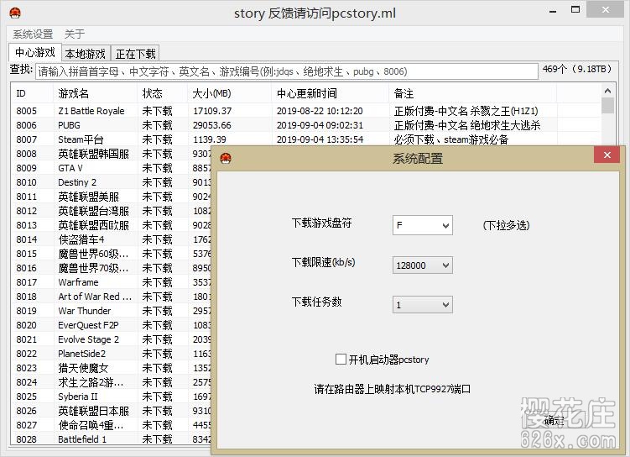Click update time 2019-09-04 13:35:54
The width and height of the screenshot is (630, 457).
pos(320,139)
